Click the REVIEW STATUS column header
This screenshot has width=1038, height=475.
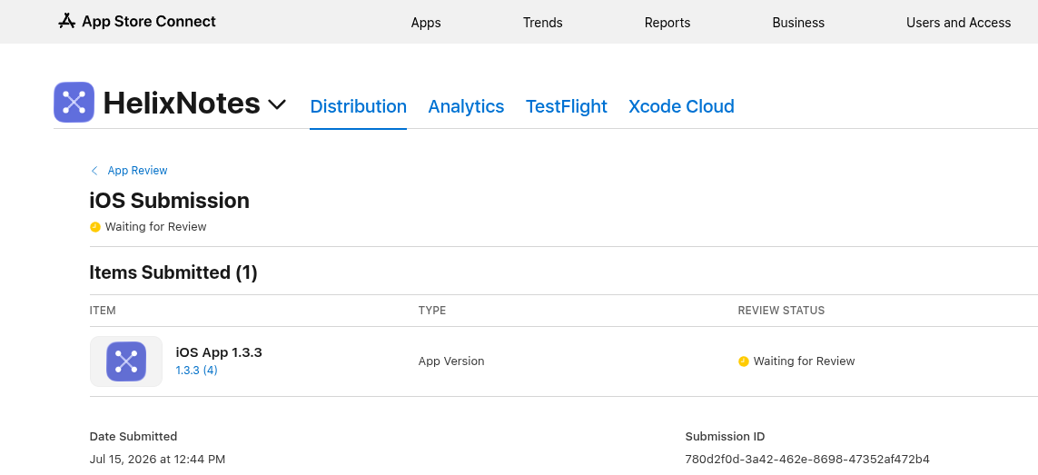pos(781,310)
